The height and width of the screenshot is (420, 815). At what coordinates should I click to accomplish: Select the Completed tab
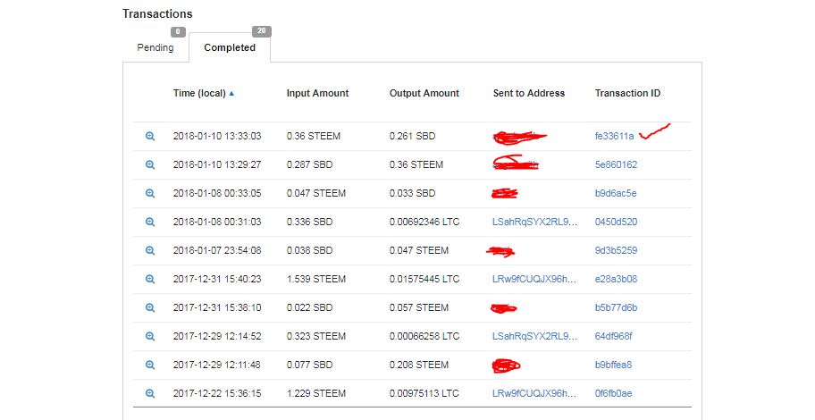point(230,47)
